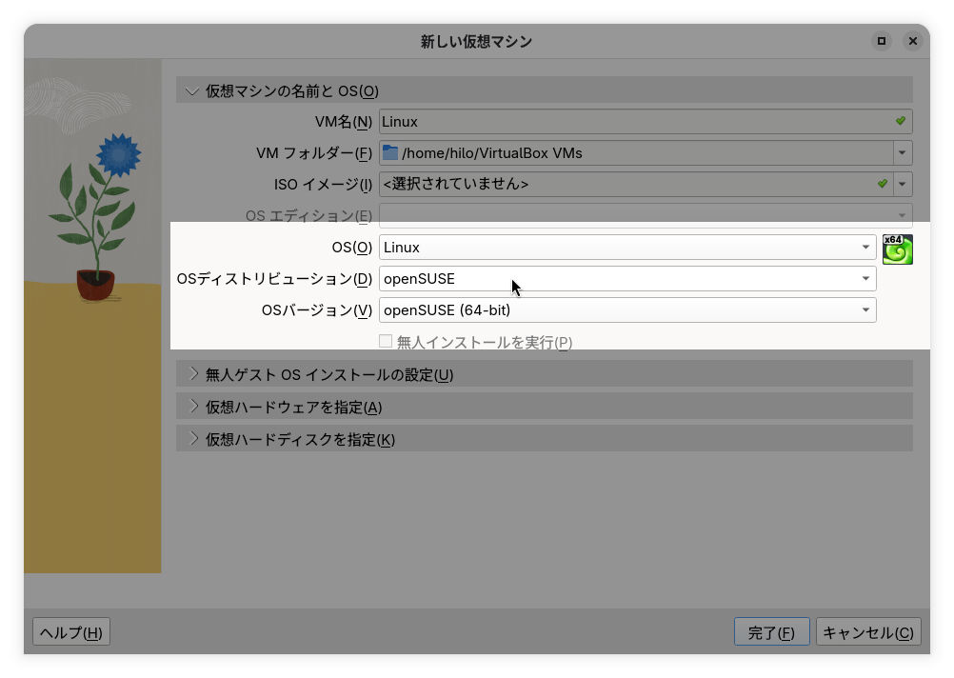Expand 仮想ハードウェアを指定 section

coord(544,407)
